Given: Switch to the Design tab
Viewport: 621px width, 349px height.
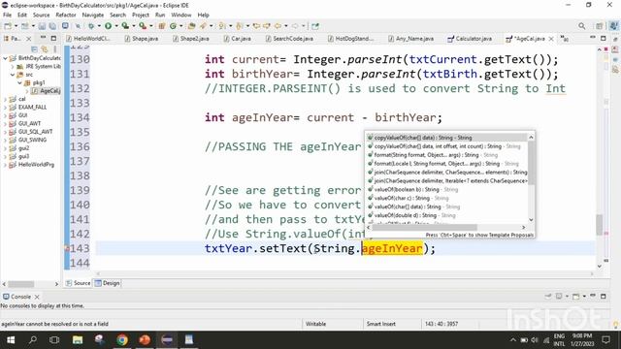Looking at the screenshot, I should [x=107, y=283].
